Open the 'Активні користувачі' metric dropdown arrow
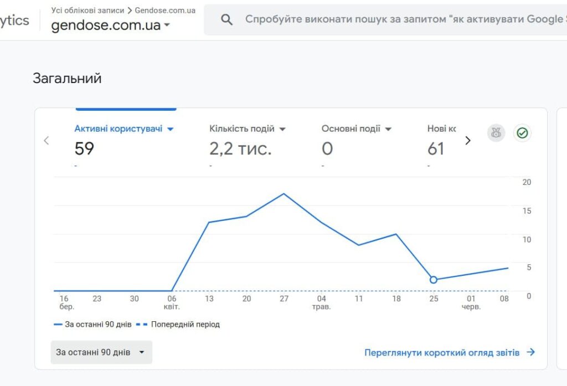 click(171, 129)
